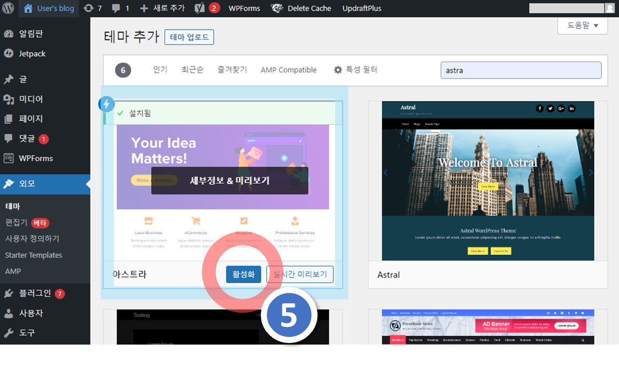Viewport: 619px width, 366px height.
Task: Open AMP submenu item
Action: coord(13,271)
